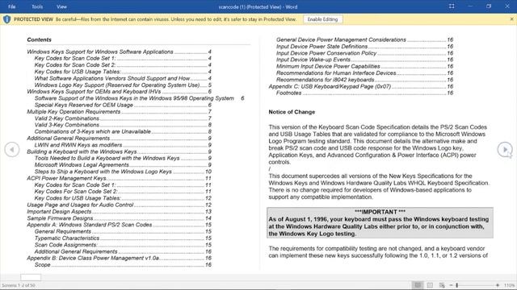Click the zoom in plus button
The image size is (517, 290).
point(498,285)
